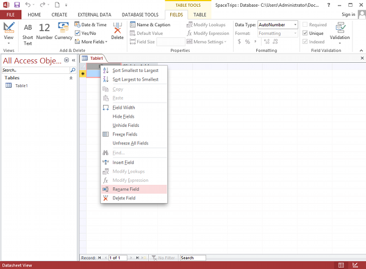Choose Freeze Fields
366x269 pixels.
(134, 134)
